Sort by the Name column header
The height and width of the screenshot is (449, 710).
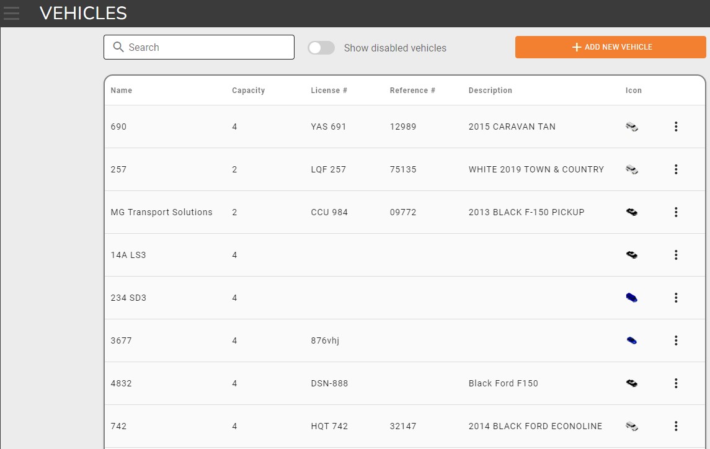122,91
